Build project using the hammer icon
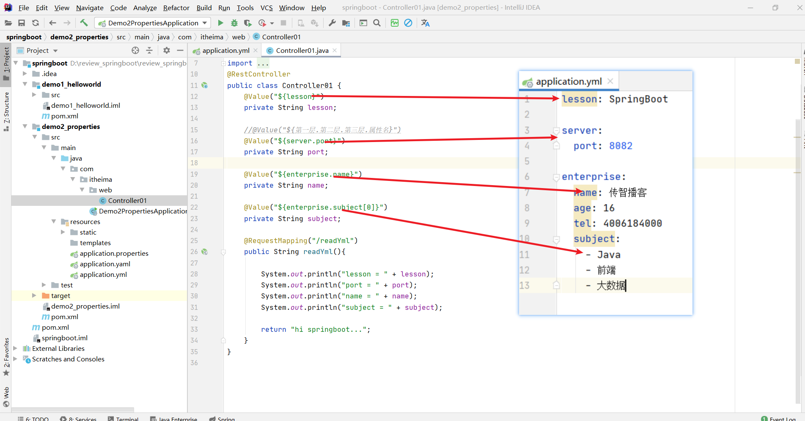The image size is (805, 421). tap(84, 23)
